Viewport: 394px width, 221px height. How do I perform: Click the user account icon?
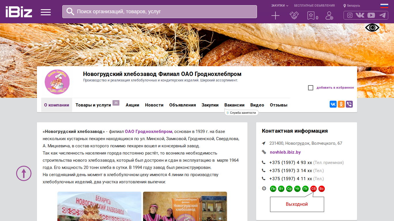tap(329, 16)
